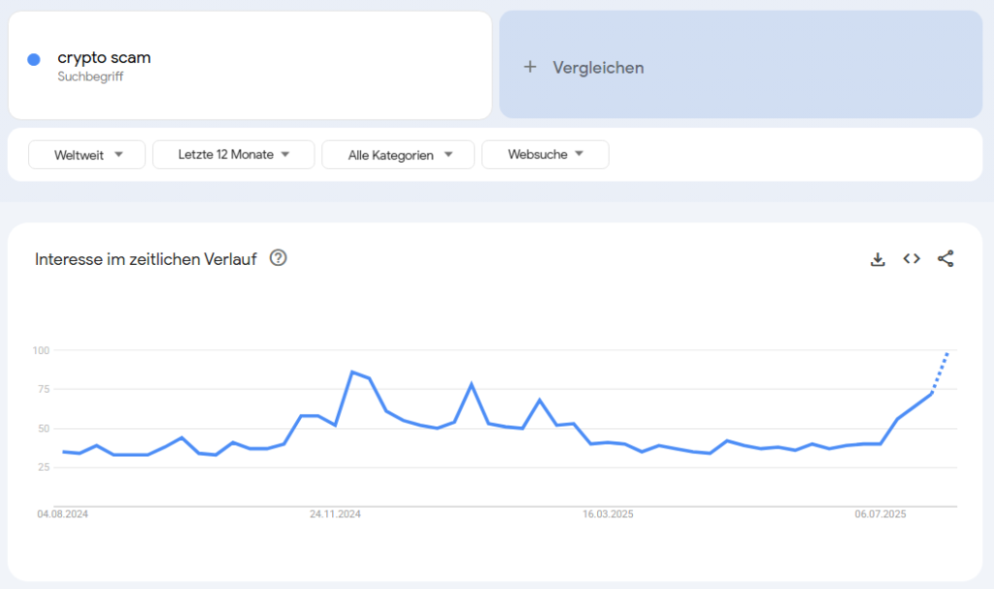
Task: Add a comparison term via Vergleichen
Action: [x=741, y=65]
